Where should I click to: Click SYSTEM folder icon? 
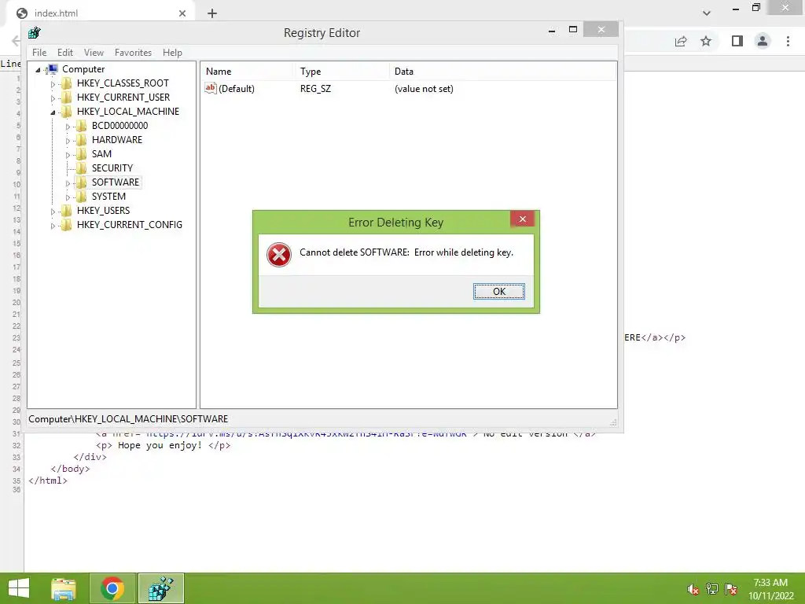pos(81,196)
